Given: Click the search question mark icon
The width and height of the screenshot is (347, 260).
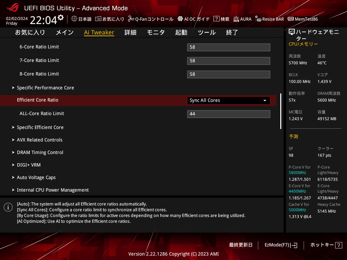Looking at the screenshot, I should click(217, 19).
